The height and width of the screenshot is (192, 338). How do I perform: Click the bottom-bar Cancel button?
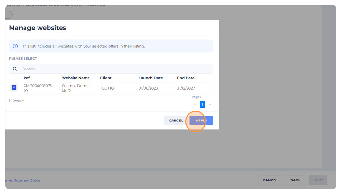(270, 180)
